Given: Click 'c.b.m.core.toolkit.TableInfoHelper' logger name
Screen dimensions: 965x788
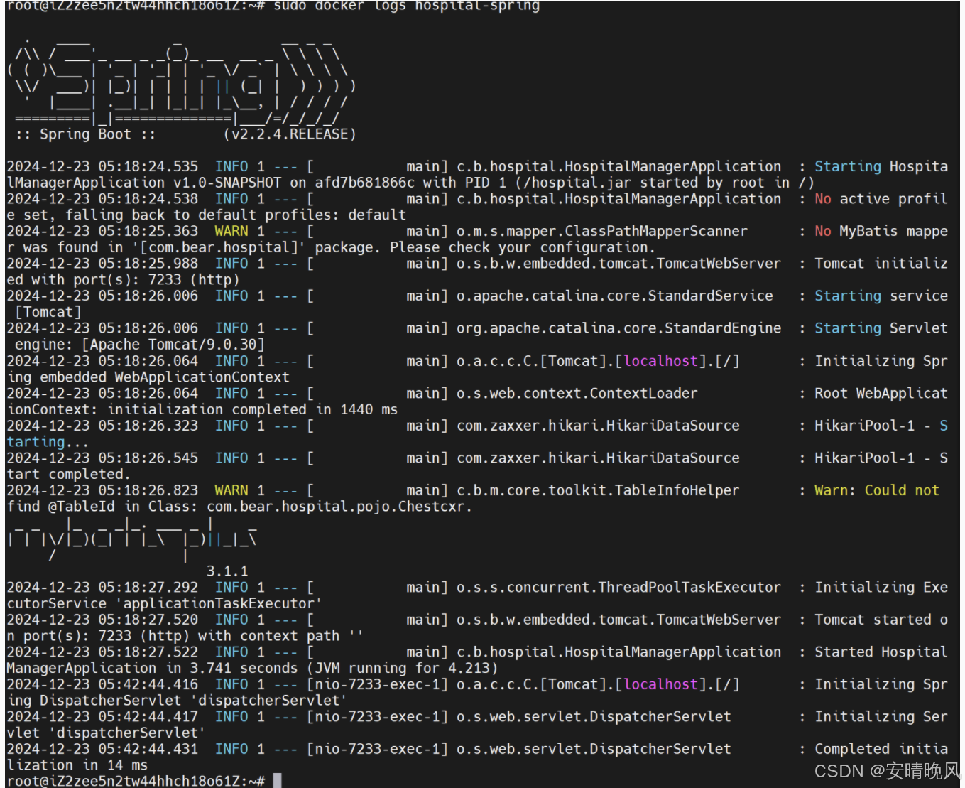Looking at the screenshot, I should pyautogui.click(x=597, y=490).
